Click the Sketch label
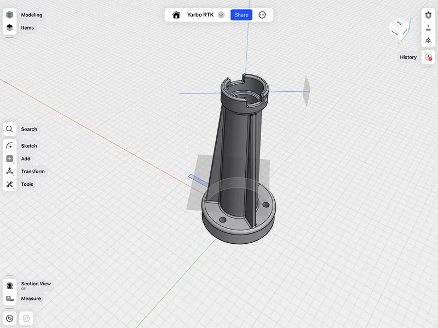The image size is (438, 328). click(29, 146)
